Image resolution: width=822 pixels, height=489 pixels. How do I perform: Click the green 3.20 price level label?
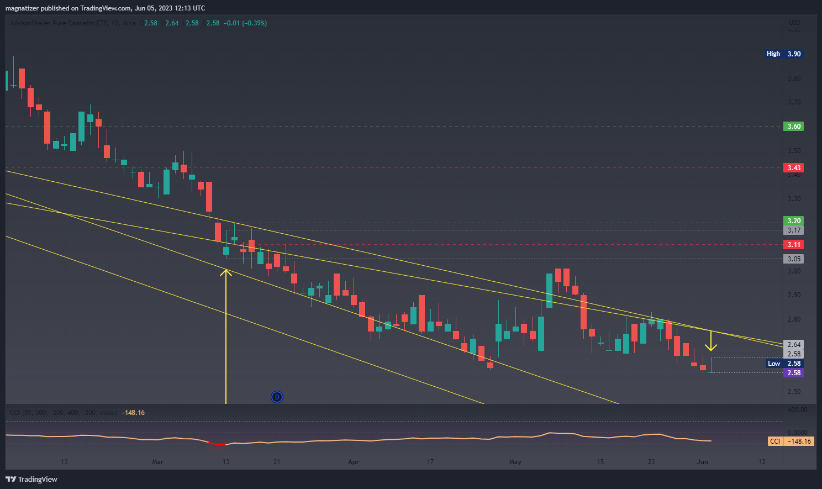[x=794, y=221]
